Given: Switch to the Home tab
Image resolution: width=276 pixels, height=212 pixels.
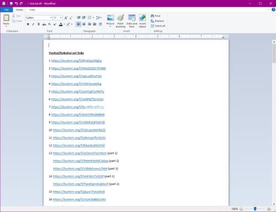Looking at the screenshot, I should pyautogui.click(x=19, y=10).
